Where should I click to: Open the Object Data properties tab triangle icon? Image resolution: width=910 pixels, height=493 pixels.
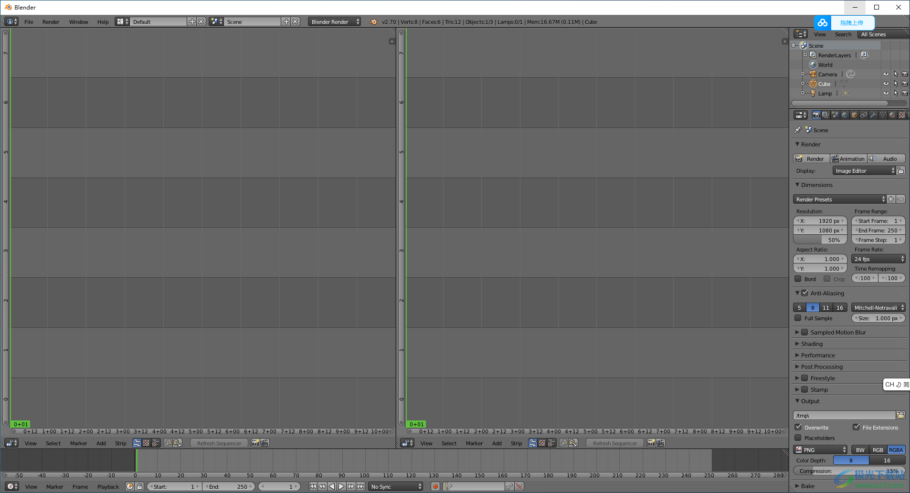coord(883,115)
